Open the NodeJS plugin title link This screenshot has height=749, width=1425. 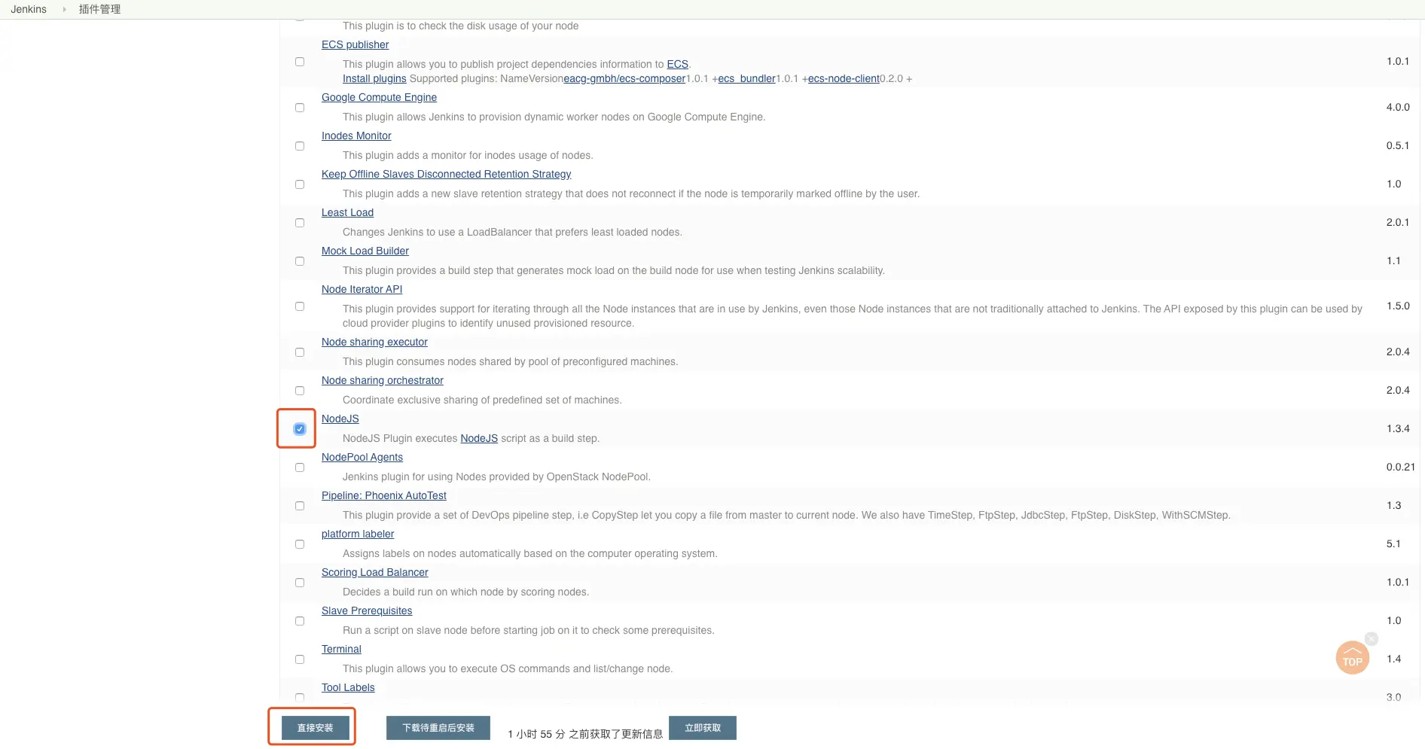coord(340,419)
